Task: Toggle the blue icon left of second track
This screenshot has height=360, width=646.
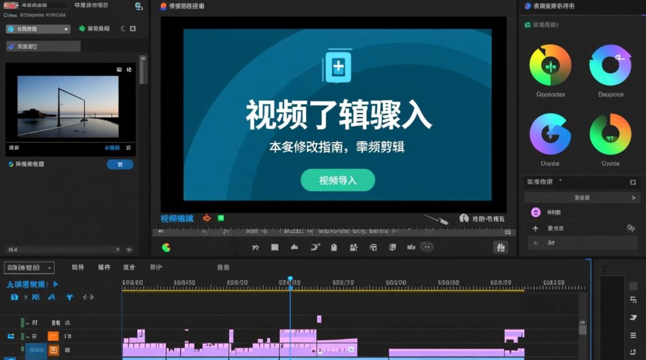Action: (x=11, y=336)
